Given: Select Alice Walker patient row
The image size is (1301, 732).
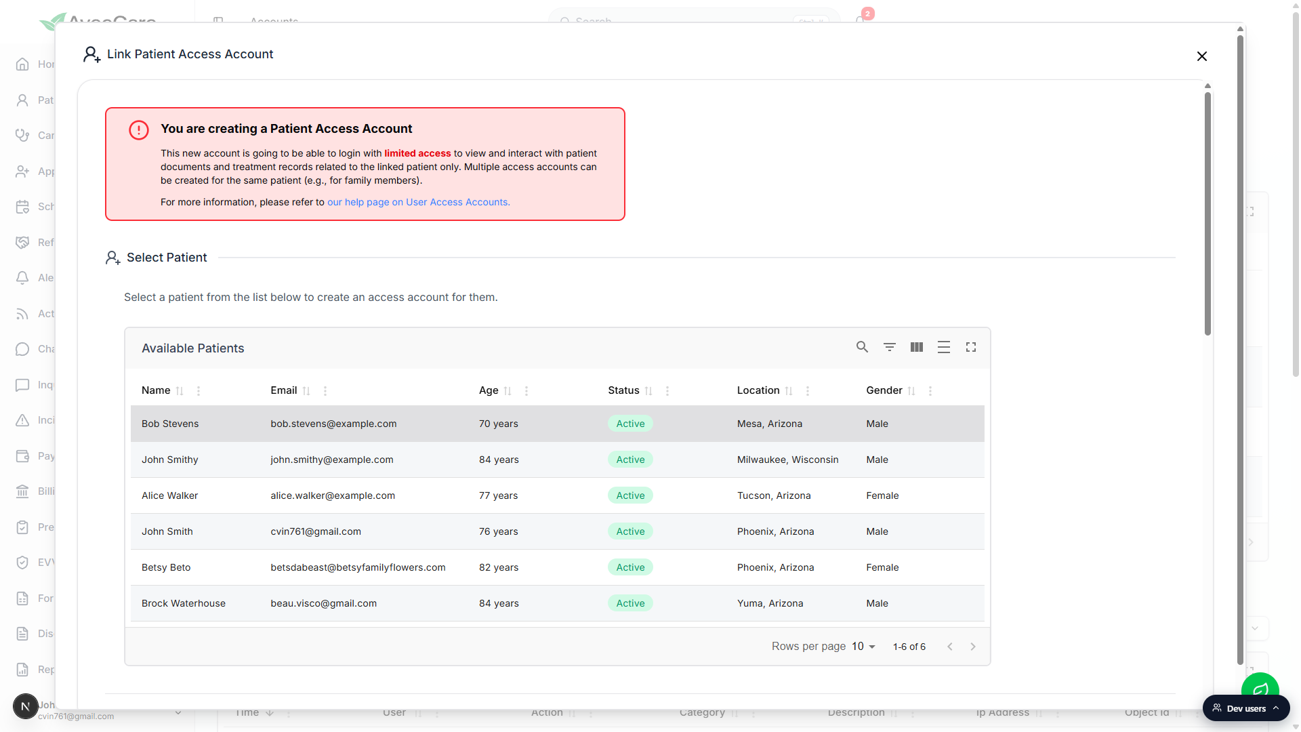Looking at the screenshot, I should (557, 495).
